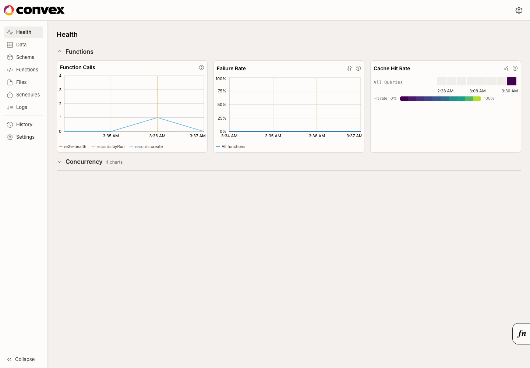Toggle the /e2e-health series in legend
Screen dimensions: 530x368
point(73,146)
